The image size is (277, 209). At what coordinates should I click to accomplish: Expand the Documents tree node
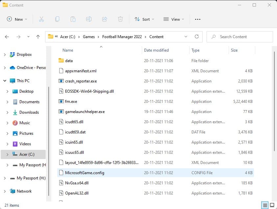pos(8,102)
